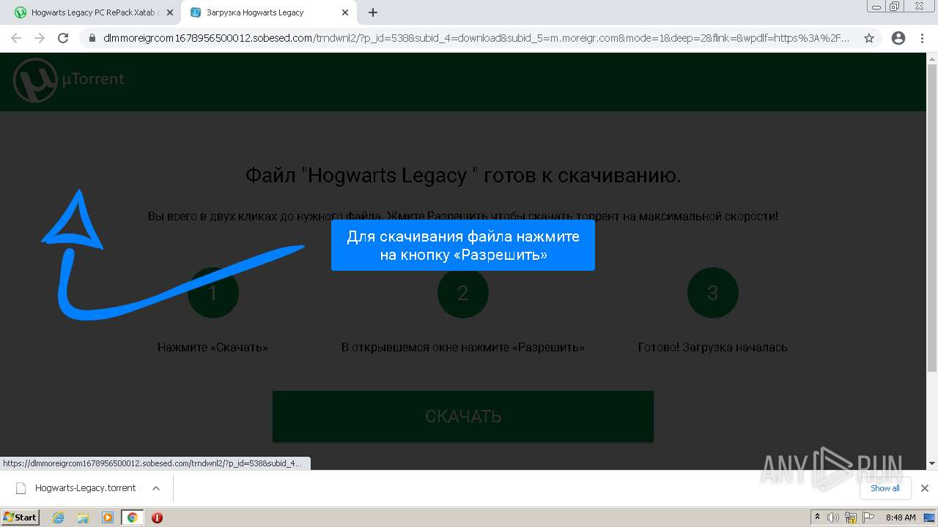The width and height of the screenshot is (938, 527).
Task: Click the 8:48 AM clock
Action: (901, 517)
